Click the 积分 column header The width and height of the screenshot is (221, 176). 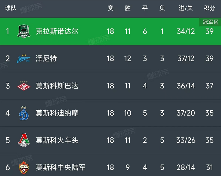coord(209,8)
